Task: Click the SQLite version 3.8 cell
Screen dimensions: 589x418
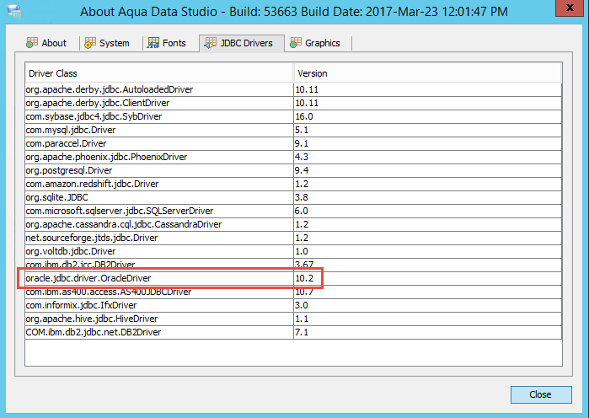Action: [x=427, y=197]
